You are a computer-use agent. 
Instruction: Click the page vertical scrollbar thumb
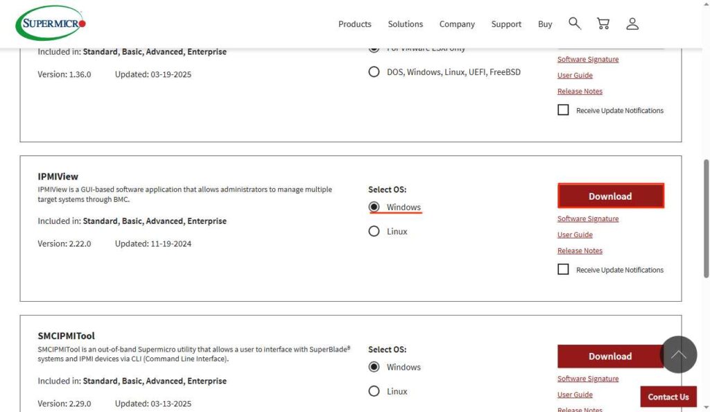pos(706,218)
